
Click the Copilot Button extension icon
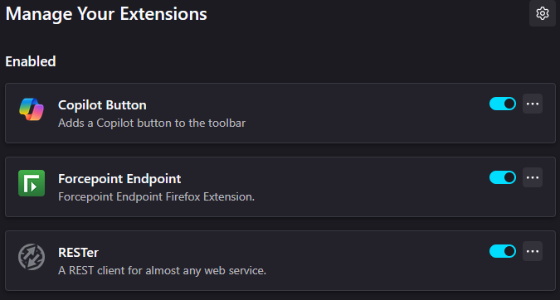[x=32, y=109]
